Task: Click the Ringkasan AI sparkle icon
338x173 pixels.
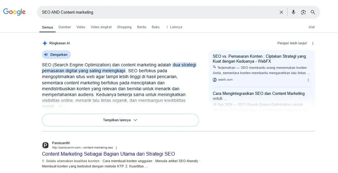Action: (45, 43)
